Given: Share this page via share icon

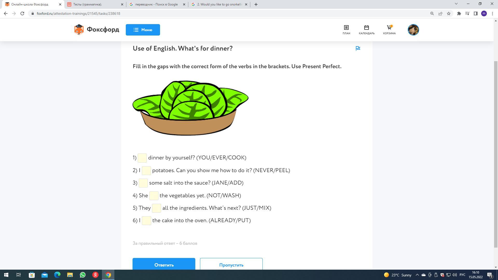Looking at the screenshot, I should pos(440,13).
